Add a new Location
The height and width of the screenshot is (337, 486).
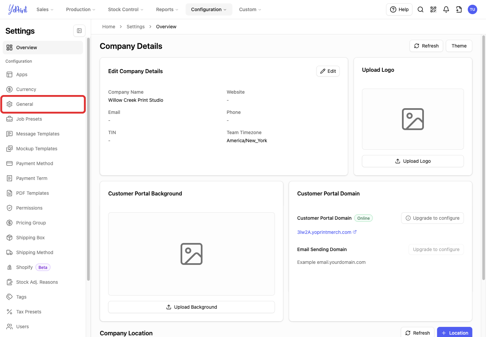click(x=455, y=333)
